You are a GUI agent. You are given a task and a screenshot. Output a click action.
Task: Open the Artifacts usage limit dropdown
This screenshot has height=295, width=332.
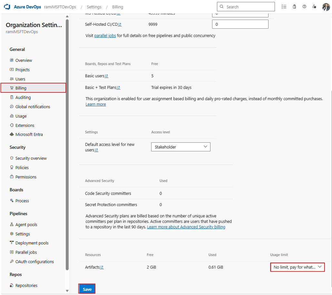tap(297, 267)
